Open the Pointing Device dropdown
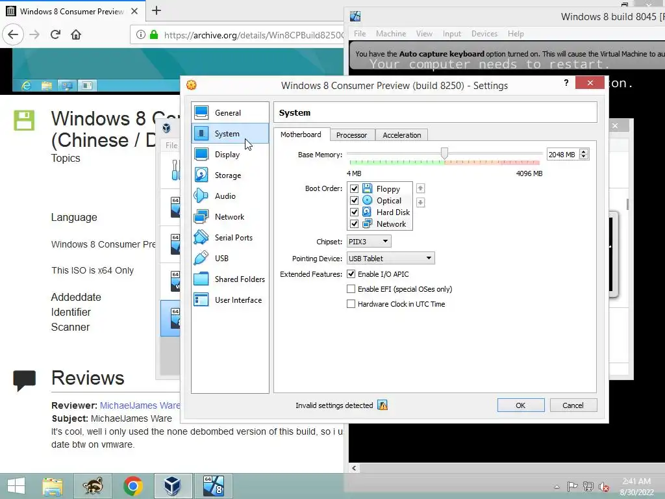 click(x=390, y=259)
